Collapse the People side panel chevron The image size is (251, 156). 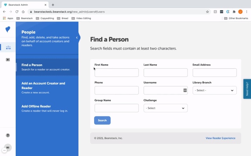click(x=77, y=38)
